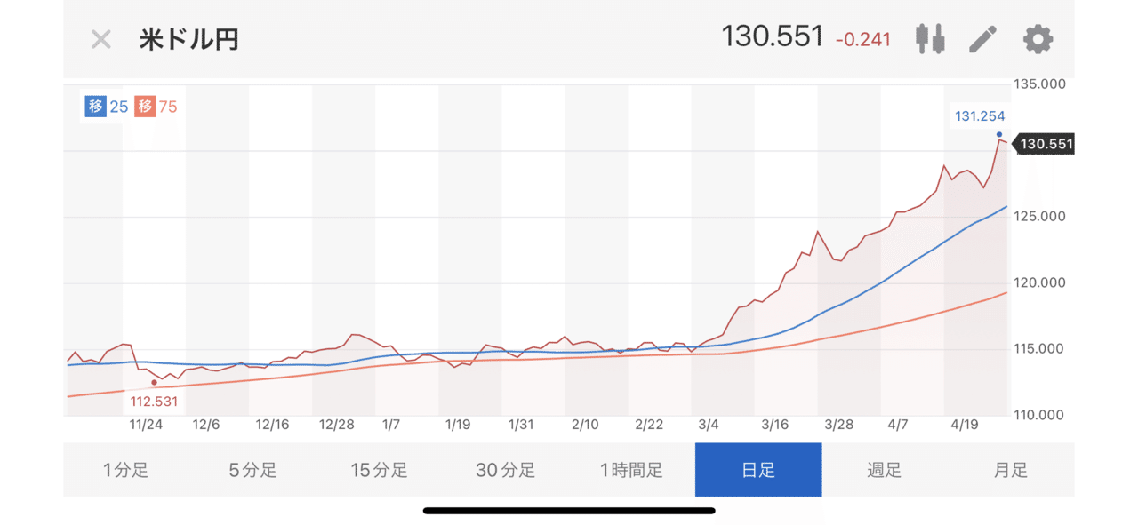Select the 週足 timeframe tab
This screenshot has height=525, width=1138.
[x=885, y=470]
